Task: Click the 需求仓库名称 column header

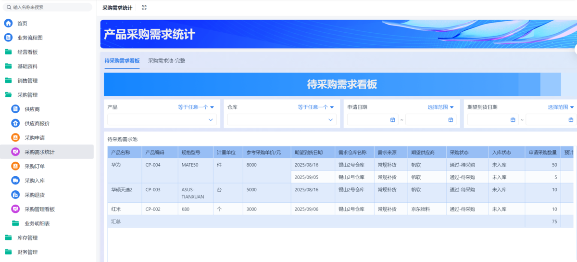Action: (x=354, y=152)
